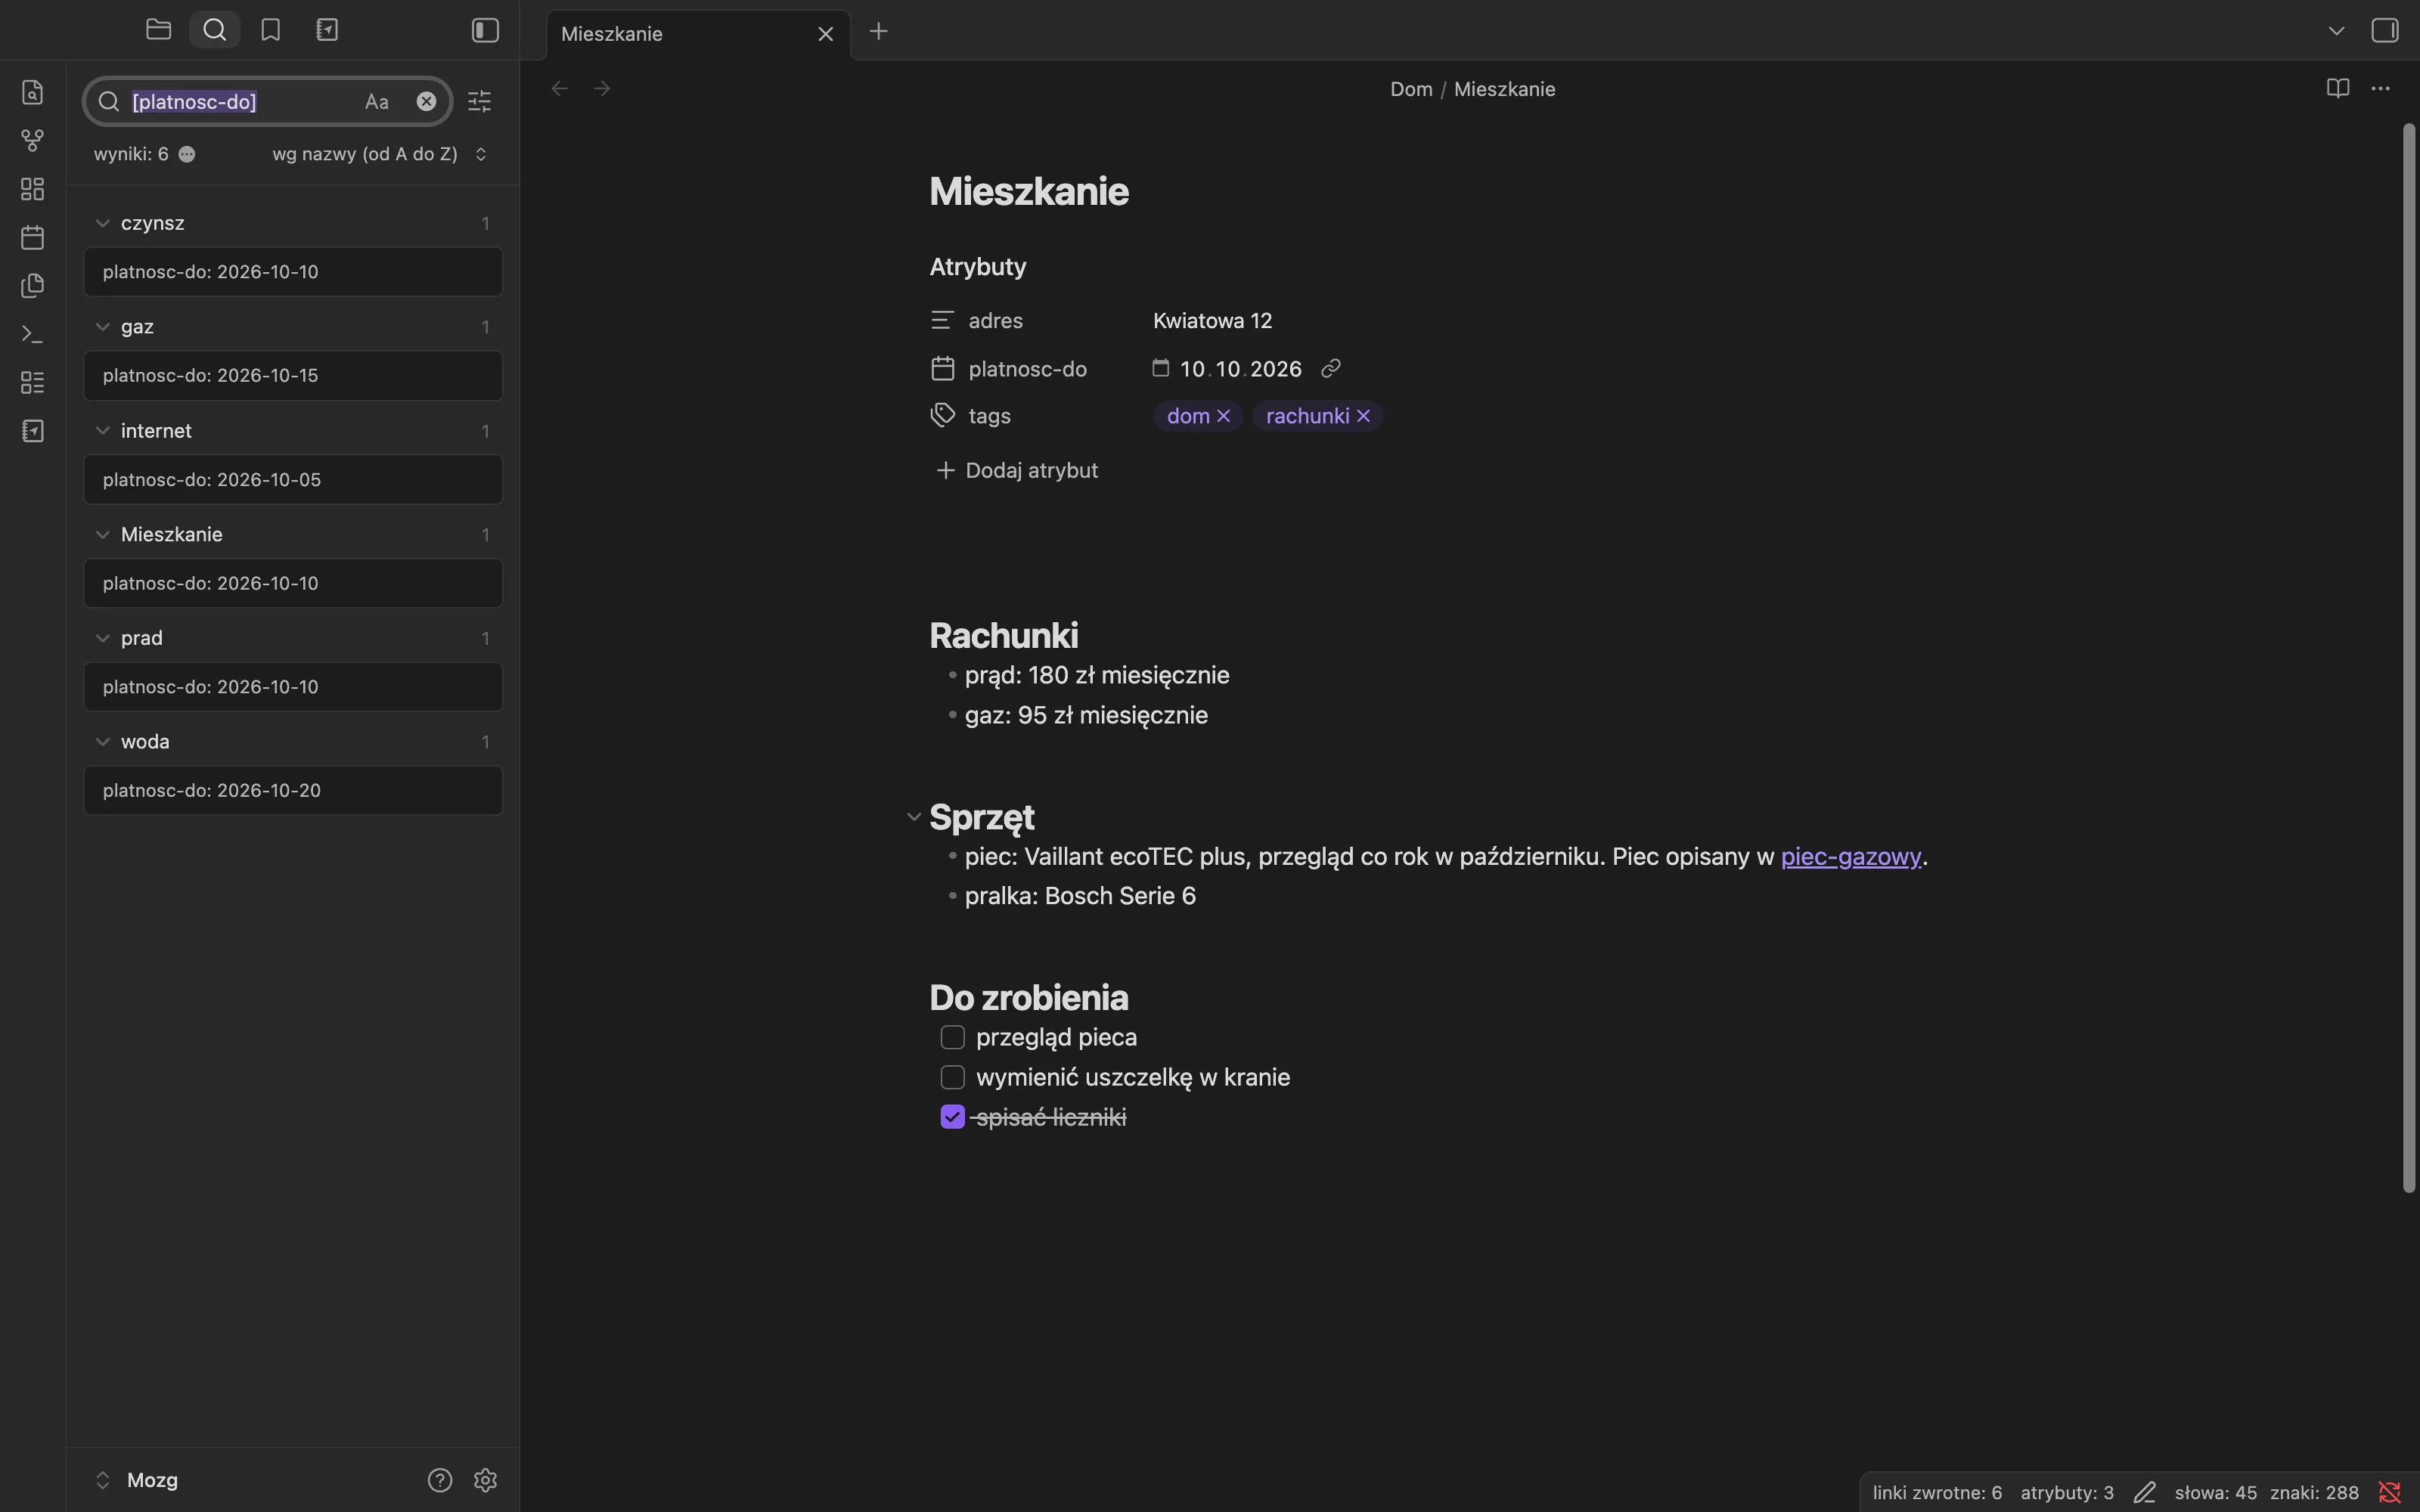Check 'wymienić uszczelkę w kranie' task
2420x1512 pixels.
(x=953, y=1078)
